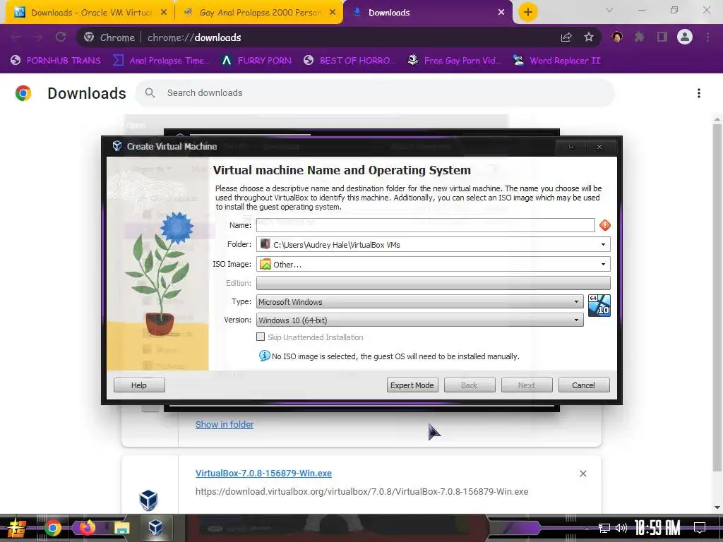Cancel the Create Virtual Machine wizard

click(584, 385)
